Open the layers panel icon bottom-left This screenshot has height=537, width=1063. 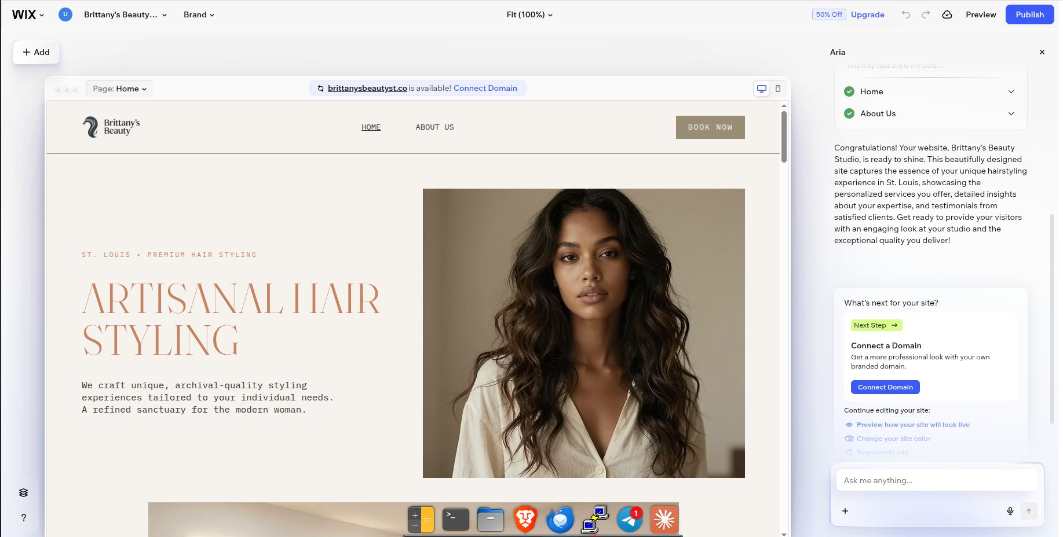pyautogui.click(x=23, y=492)
